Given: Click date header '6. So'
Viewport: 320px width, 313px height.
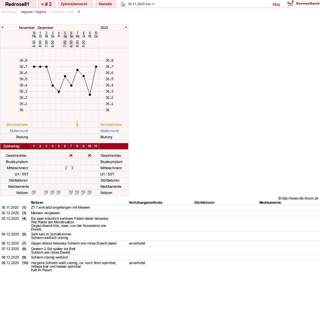Looking at the screenshot, I should pyautogui.click(x=71, y=35).
